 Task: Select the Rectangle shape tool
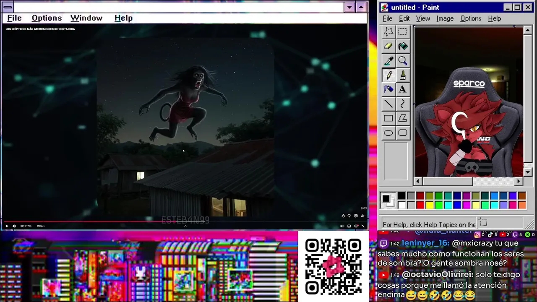388,118
